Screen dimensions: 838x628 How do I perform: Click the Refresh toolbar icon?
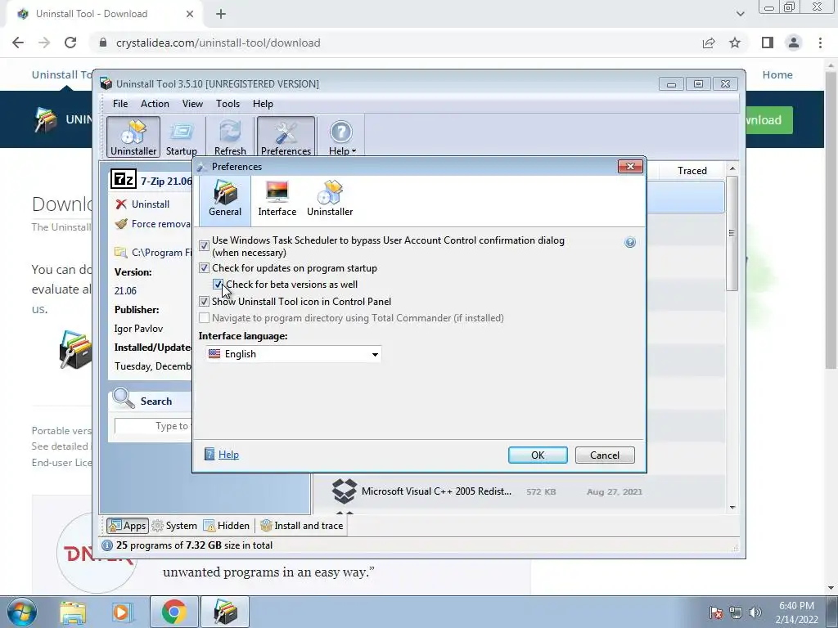click(230, 137)
